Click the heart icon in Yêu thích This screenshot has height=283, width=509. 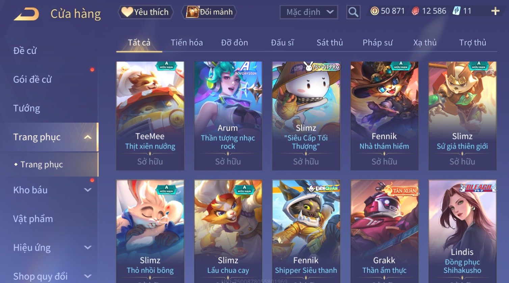(x=127, y=12)
